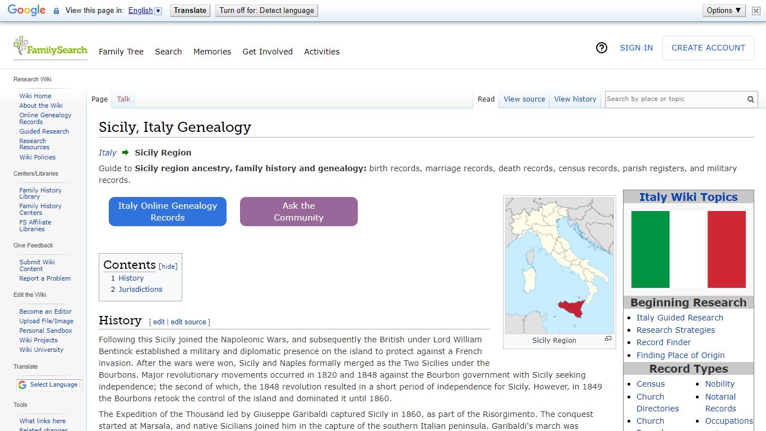The image size is (766, 431).
Task: Click the CREATE ACCOUNT button
Action: click(x=708, y=48)
